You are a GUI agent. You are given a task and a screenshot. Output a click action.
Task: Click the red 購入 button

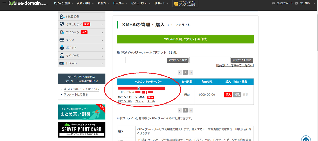pyautogui.click(x=228, y=95)
